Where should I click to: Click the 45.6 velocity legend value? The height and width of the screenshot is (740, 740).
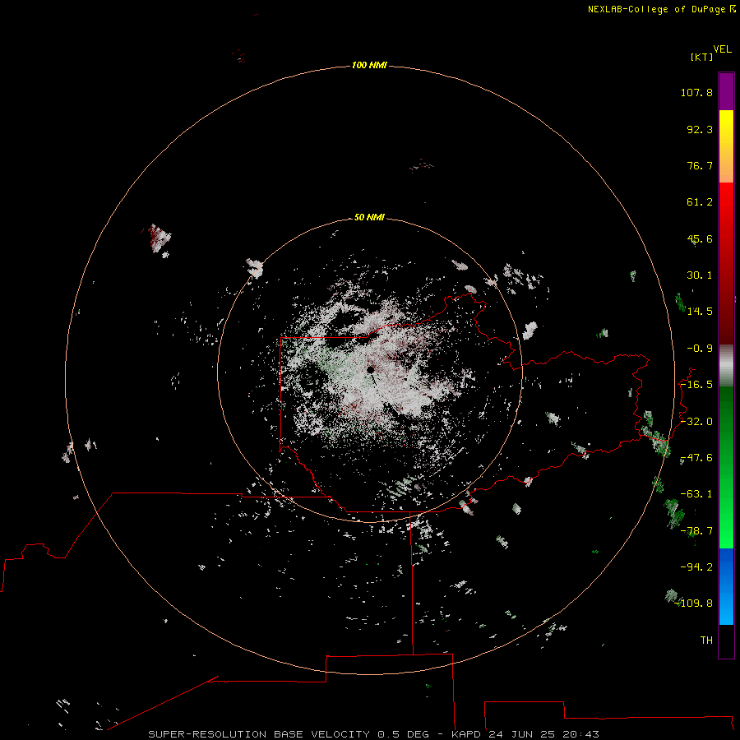coord(700,238)
